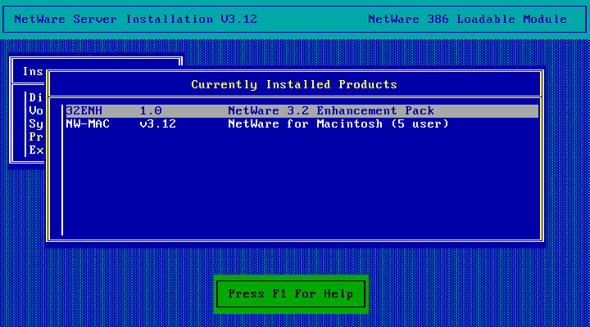Choose the partially hidden 'Sy' menu option
The image size is (590, 327).
[x=36, y=124]
